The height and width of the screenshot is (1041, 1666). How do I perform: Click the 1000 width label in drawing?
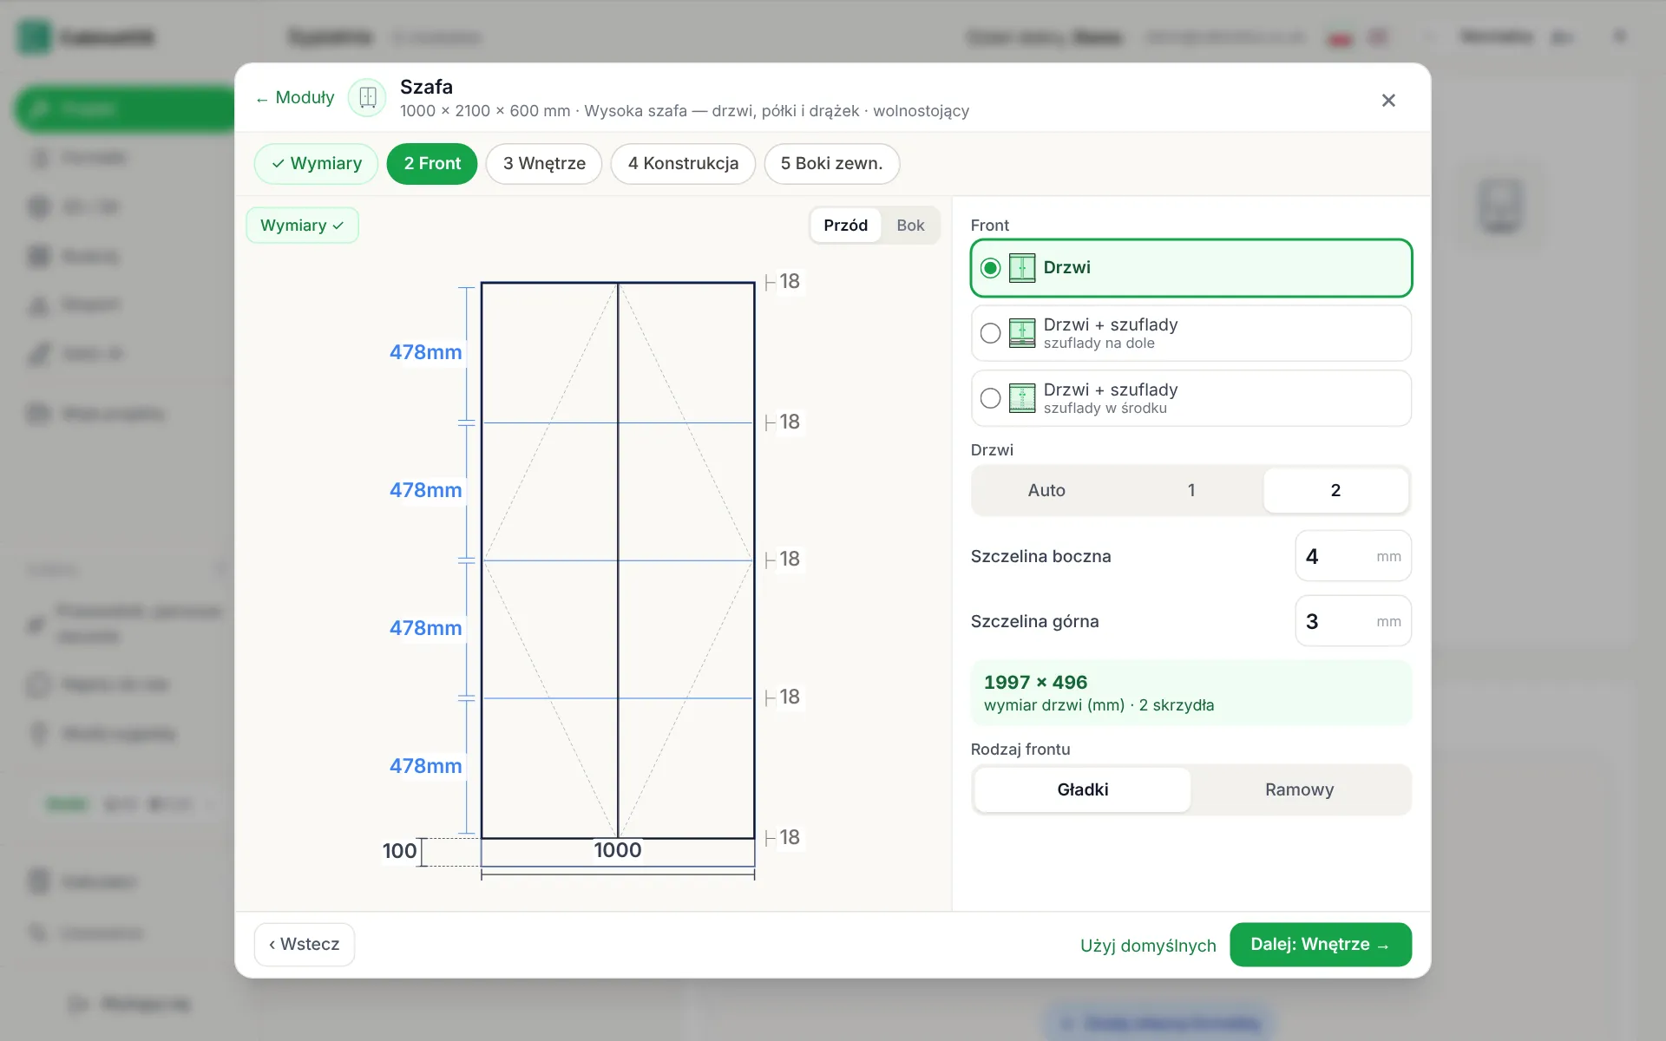(618, 850)
